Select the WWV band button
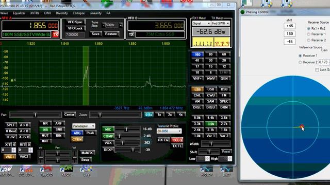 211,79
